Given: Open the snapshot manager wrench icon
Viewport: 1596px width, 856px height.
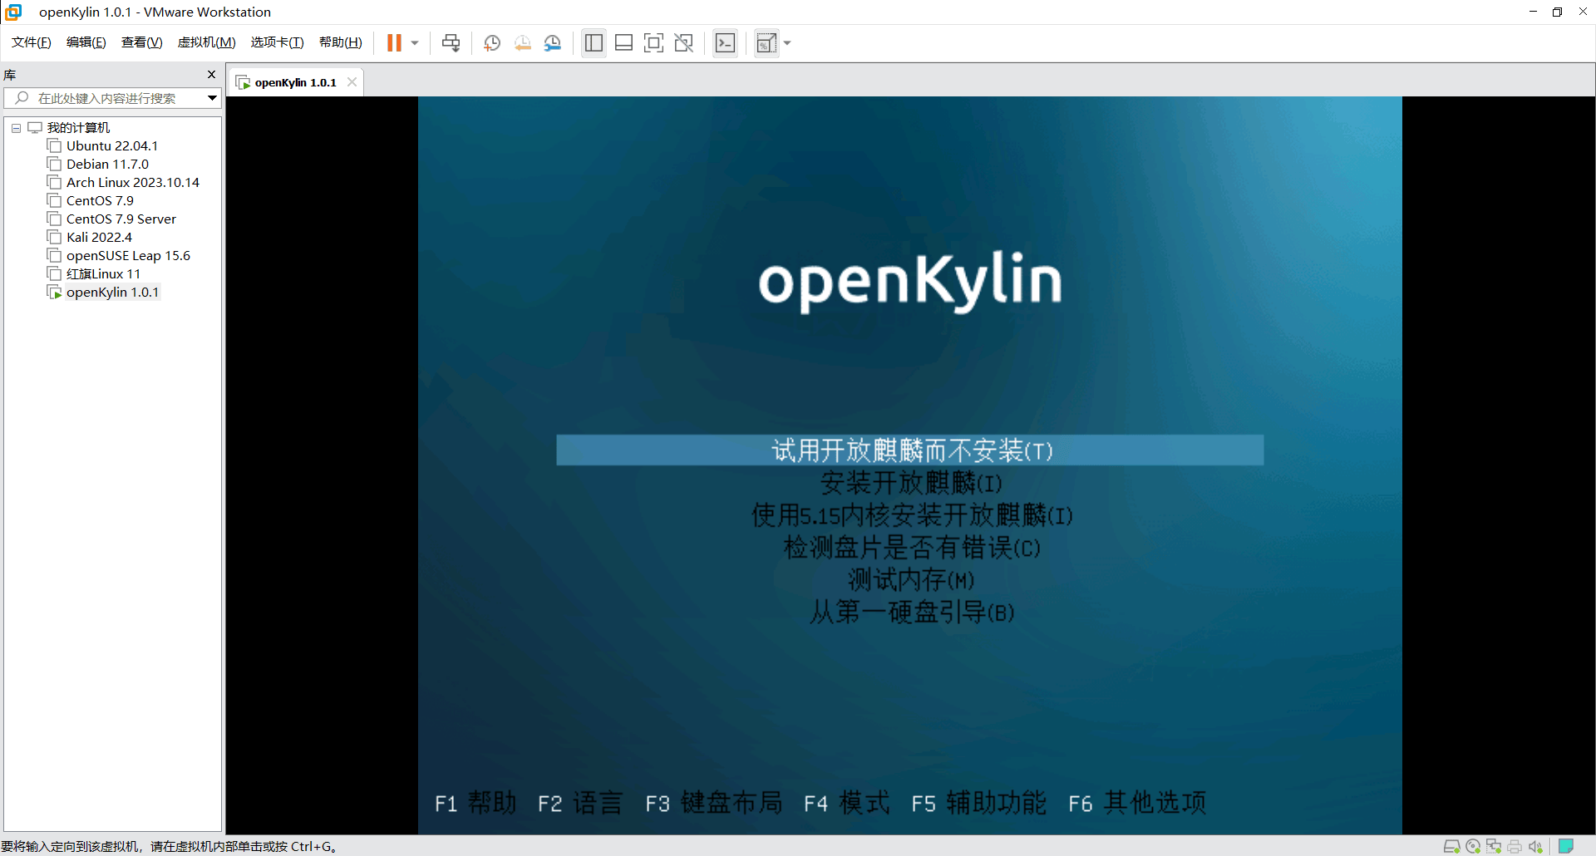Looking at the screenshot, I should 553,43.
